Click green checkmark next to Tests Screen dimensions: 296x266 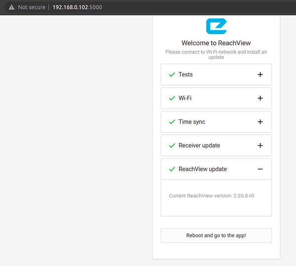[x=172, y=75]
